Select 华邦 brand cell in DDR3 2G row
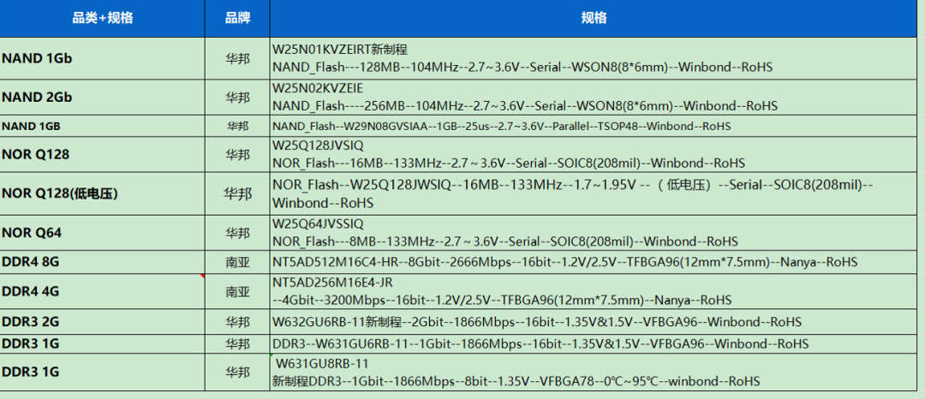The width and height of the screenshot is (925, 399). pos(238,322)
